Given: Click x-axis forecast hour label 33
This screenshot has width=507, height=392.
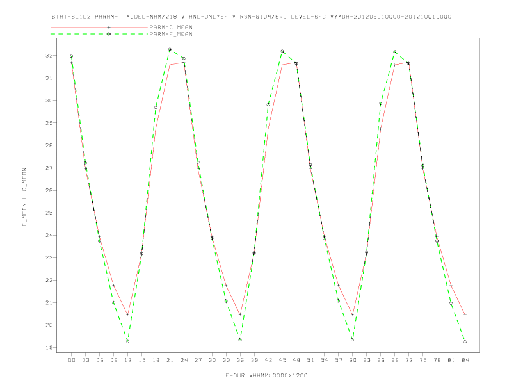Looking at the screenshot, I should [x=226, y=360].
